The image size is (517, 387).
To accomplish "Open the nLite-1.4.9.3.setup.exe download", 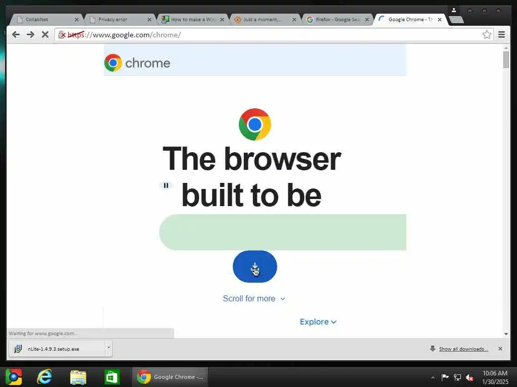I will click(x=57, y=349).
